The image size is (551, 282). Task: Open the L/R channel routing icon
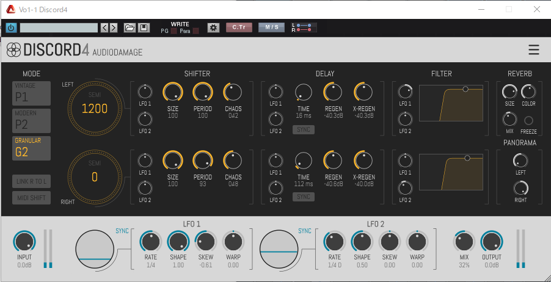pyautogui.click(x=304, y=27)
